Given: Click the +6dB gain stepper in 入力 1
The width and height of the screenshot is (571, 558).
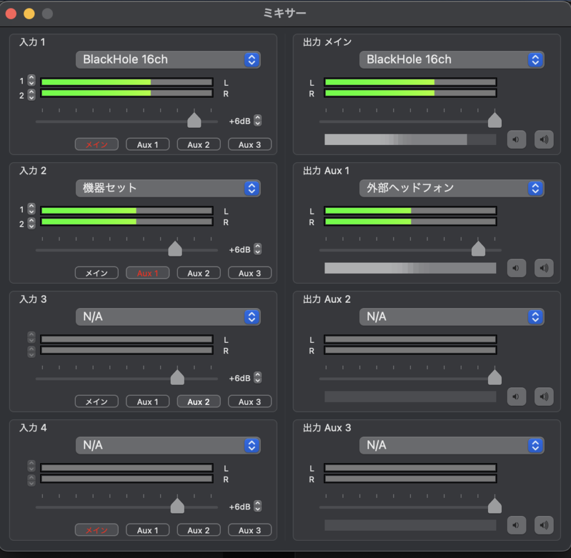Looking at the screenshot, I should click(x=258, y=120).
